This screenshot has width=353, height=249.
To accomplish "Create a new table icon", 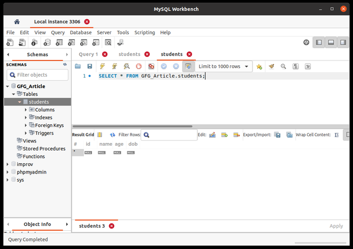I will point(59,42).
